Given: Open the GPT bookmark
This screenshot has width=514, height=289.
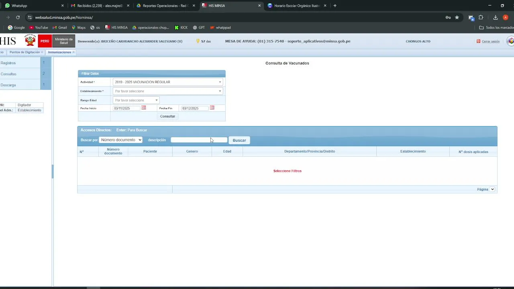Looking at the screenshot, I should [x=199, y=28].
